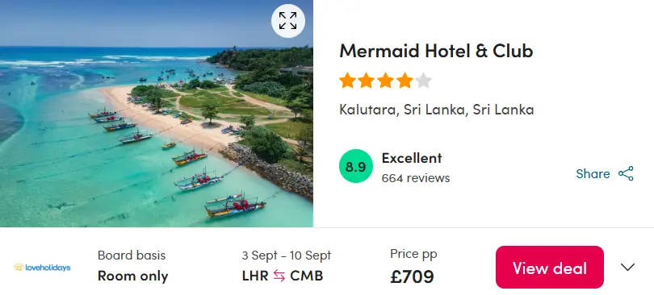
Task: Select the 3 Sept - 10 Sept dates
Action: pyautogui.click(x=286, y=255)
